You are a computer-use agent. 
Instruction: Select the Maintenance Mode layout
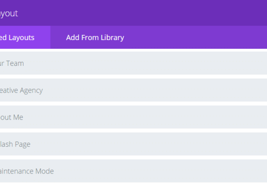[x=133, y=171]
